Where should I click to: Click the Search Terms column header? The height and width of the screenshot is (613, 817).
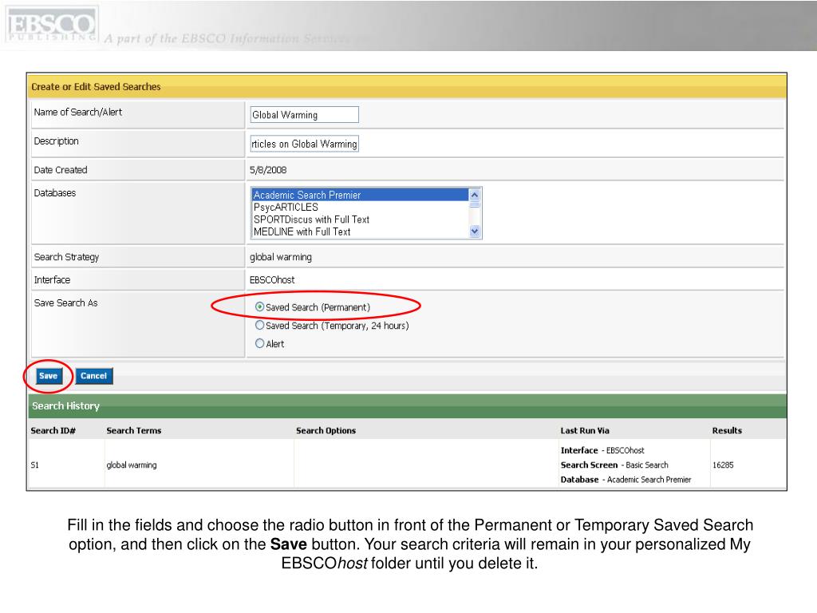[134, 430]
